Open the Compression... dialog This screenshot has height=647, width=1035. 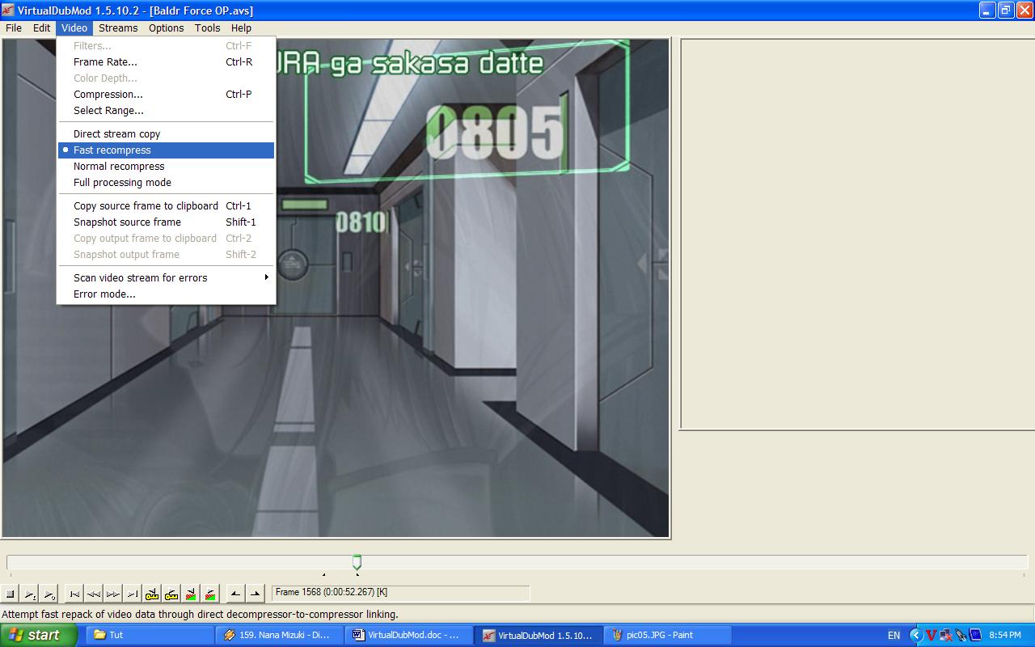point(167,95)
